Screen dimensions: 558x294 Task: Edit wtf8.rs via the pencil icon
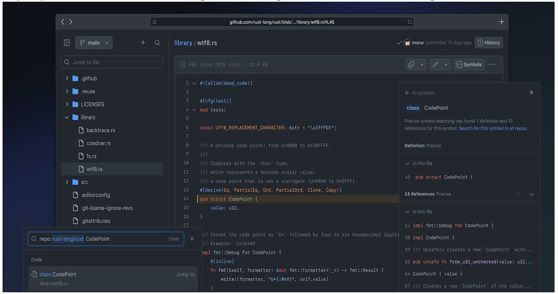[x=436, y=64]
